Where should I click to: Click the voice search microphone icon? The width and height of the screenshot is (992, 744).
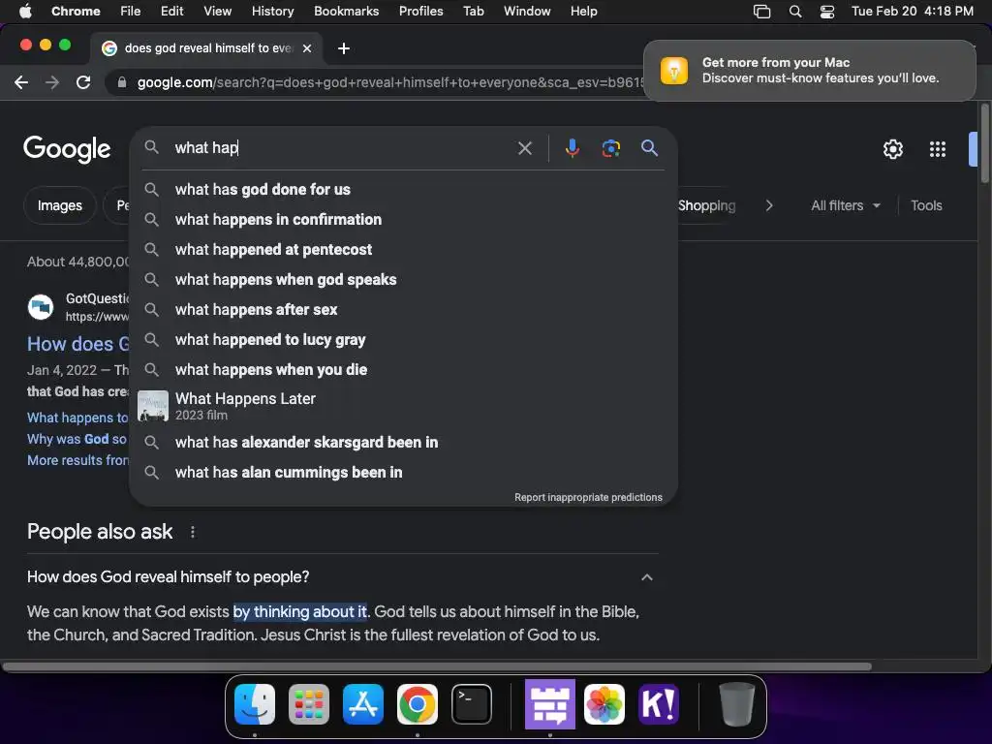coord(572,148)
